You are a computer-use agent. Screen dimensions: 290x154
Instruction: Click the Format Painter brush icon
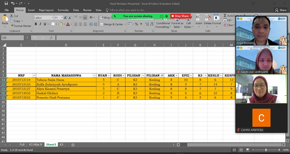[x=12, y=26]
